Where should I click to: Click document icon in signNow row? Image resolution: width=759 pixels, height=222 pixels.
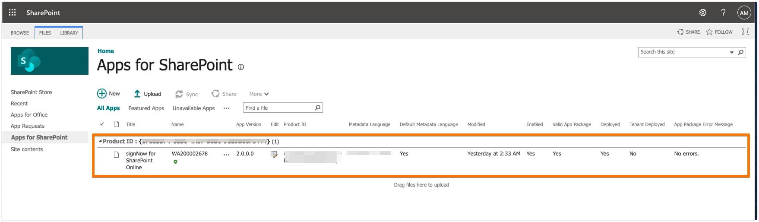point(116,154)
